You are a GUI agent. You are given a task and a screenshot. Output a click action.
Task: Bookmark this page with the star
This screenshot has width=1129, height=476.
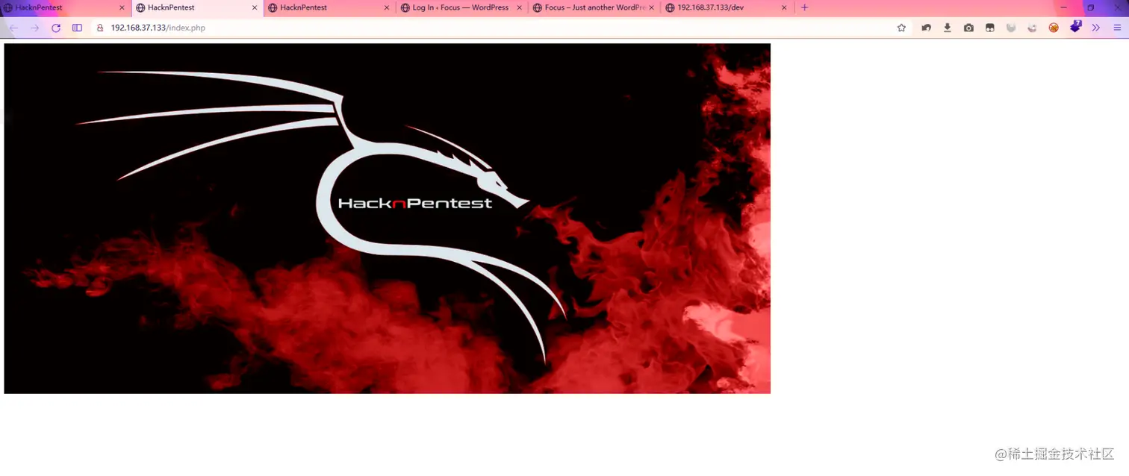(901, 28)
